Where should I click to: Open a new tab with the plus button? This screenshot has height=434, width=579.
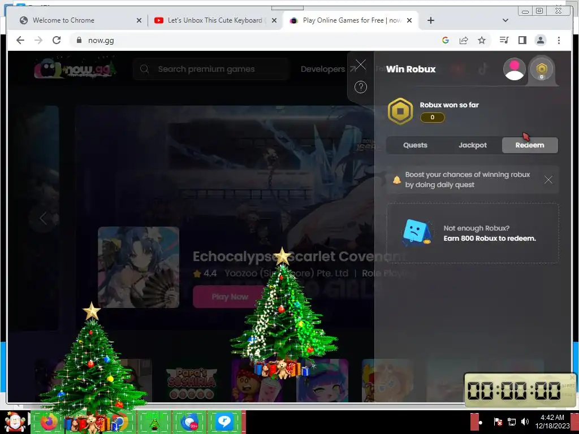[x=430, y=20]
